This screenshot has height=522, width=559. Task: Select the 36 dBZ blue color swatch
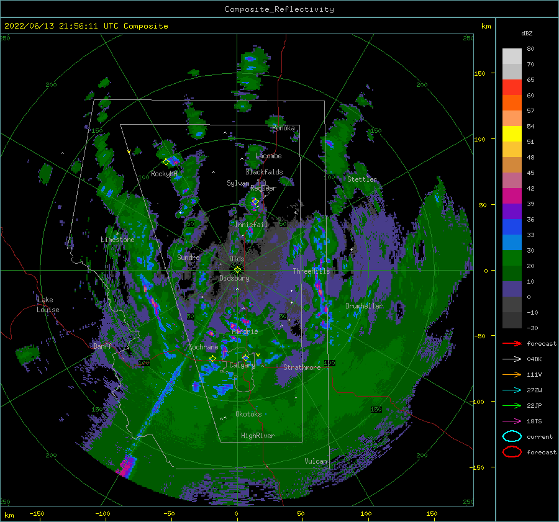[512, 227]
